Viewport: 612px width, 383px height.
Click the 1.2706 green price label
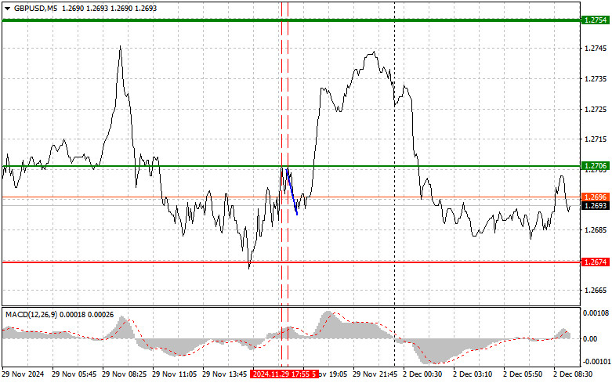pyautogui.click(x=595, y=166)
